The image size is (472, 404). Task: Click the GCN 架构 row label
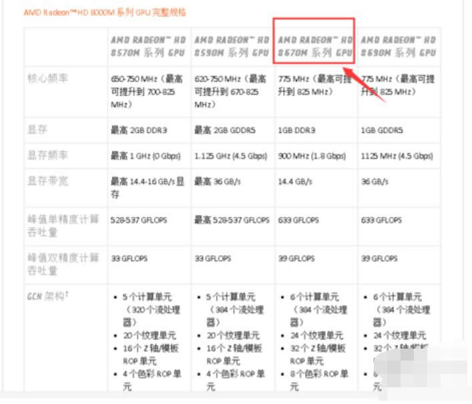point(47,296)
